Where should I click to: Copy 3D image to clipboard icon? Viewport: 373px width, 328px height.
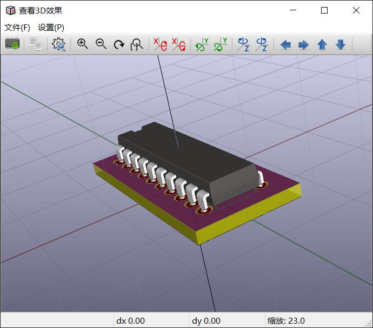36,44
